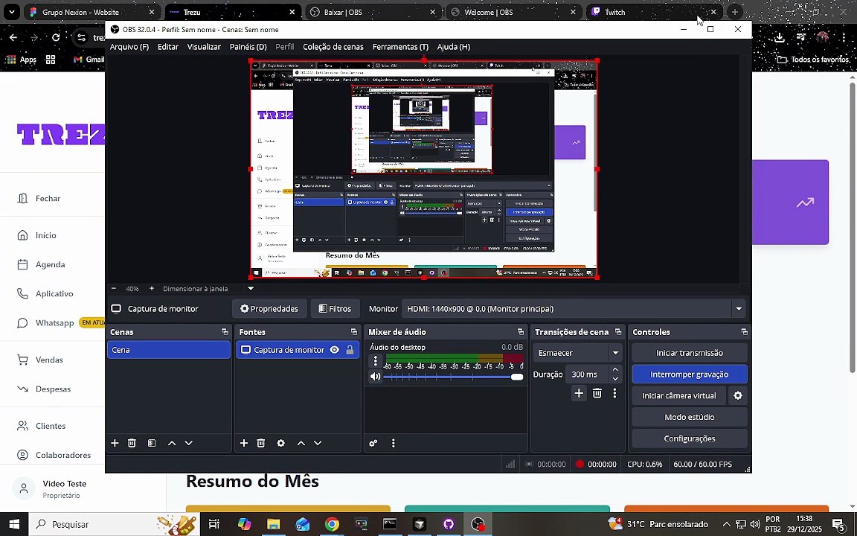This screenshot has height=536, width=857.
Task: Show hidden system tray icons chevron
Action: 726,524
